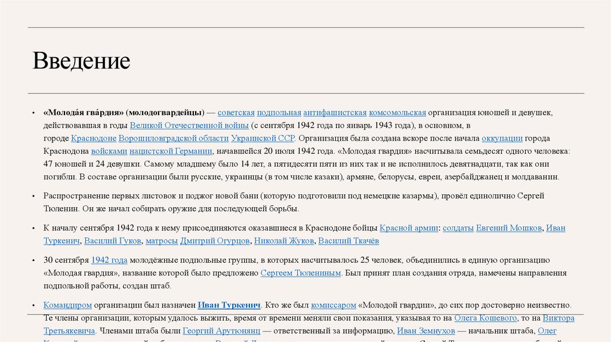Open the 'Николай Жуков' hyperlink

pos(283,241)
